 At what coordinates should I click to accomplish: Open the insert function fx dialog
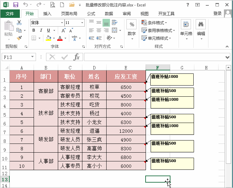click(x=76, y=57)
